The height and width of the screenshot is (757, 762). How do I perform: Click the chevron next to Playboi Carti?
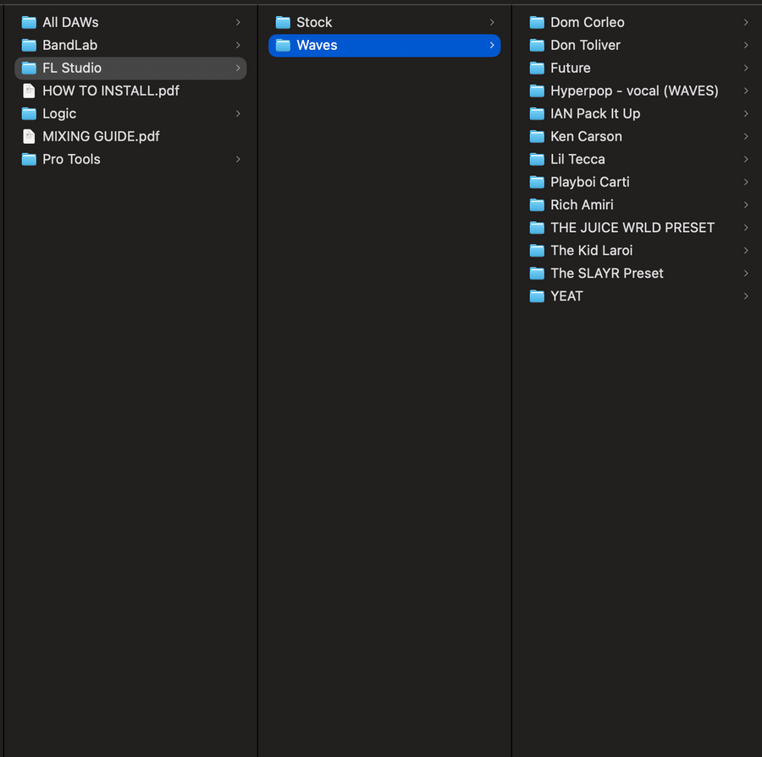click(x=746, y=182)
